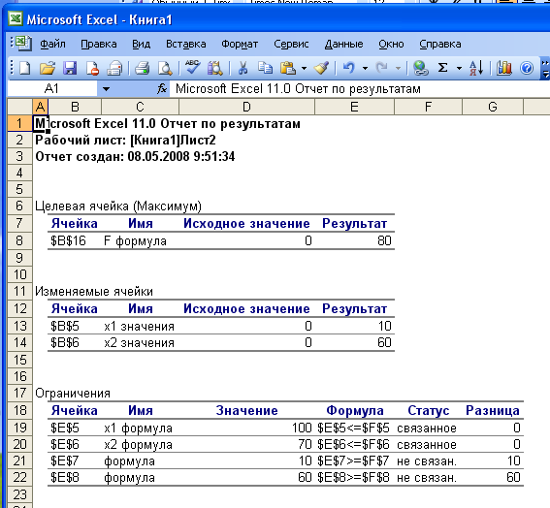Select column B header
This screenshot has width=550, height=508.
pos(75,107)
